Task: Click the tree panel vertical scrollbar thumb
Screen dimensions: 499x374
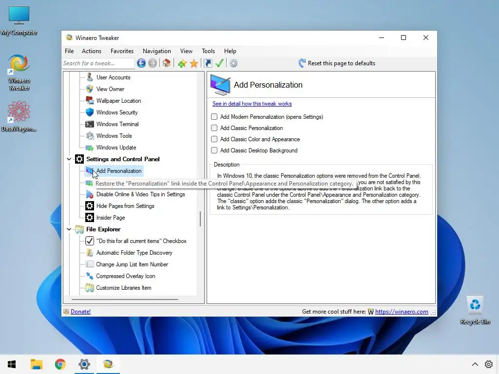Action: pyautogui.click(x=200, y=219)
